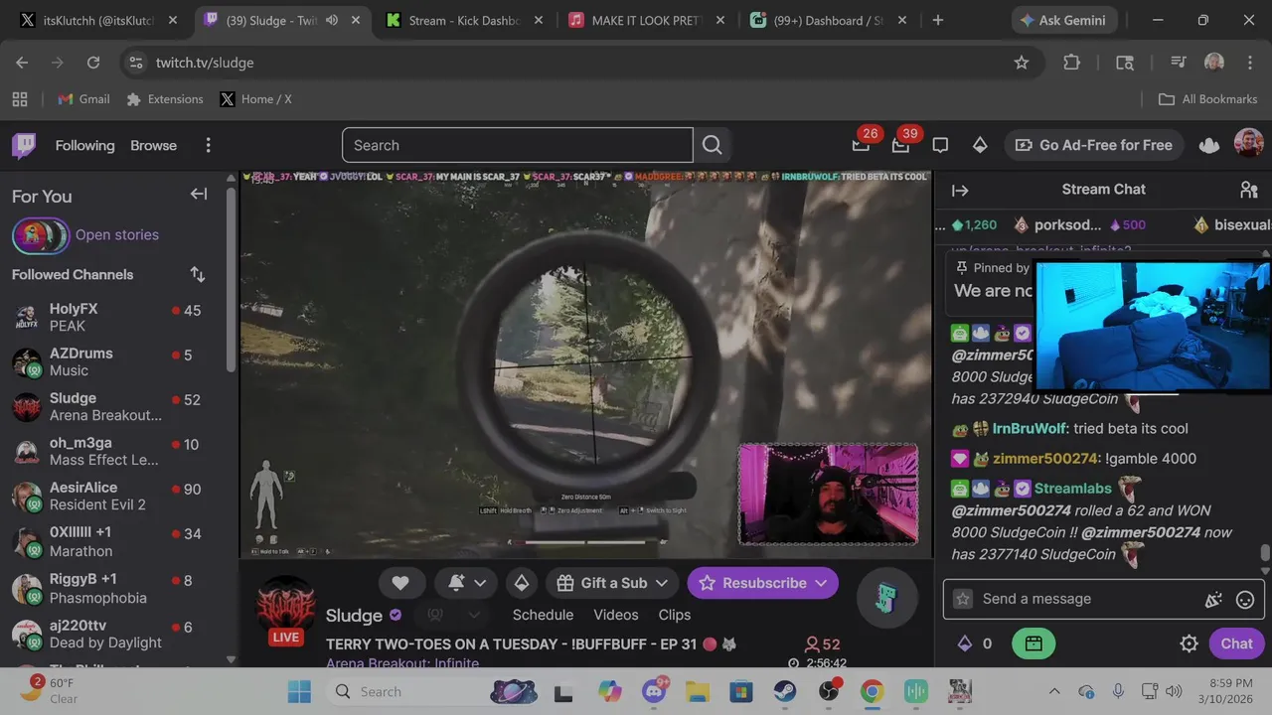This screenshot has width=1272, height=715.
Task: Click the Get Bits diamond icon in top bar
Action: pos(980,145)
